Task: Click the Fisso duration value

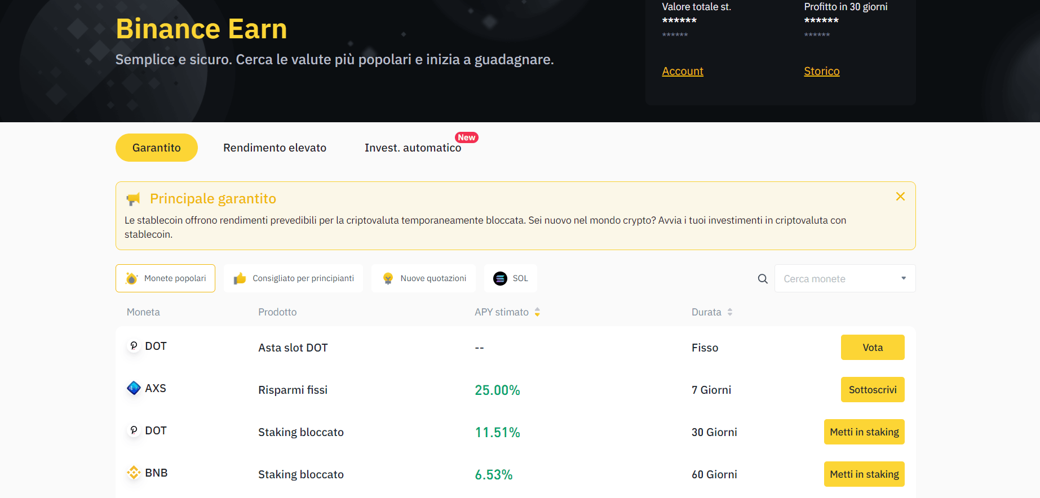Action: click(x=705, y=348)
